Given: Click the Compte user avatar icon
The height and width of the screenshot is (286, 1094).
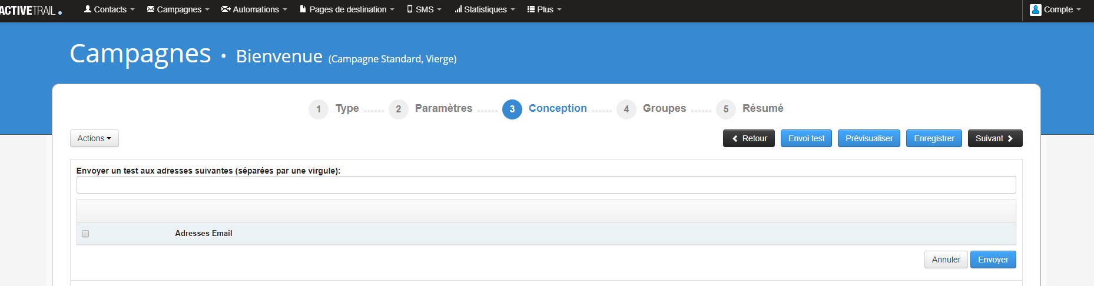Looking at the screenshot, I should click(x=1036, y=9).
